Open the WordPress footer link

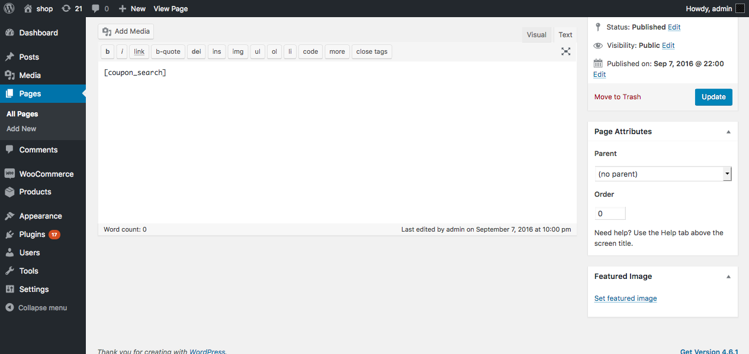point(207,352)
